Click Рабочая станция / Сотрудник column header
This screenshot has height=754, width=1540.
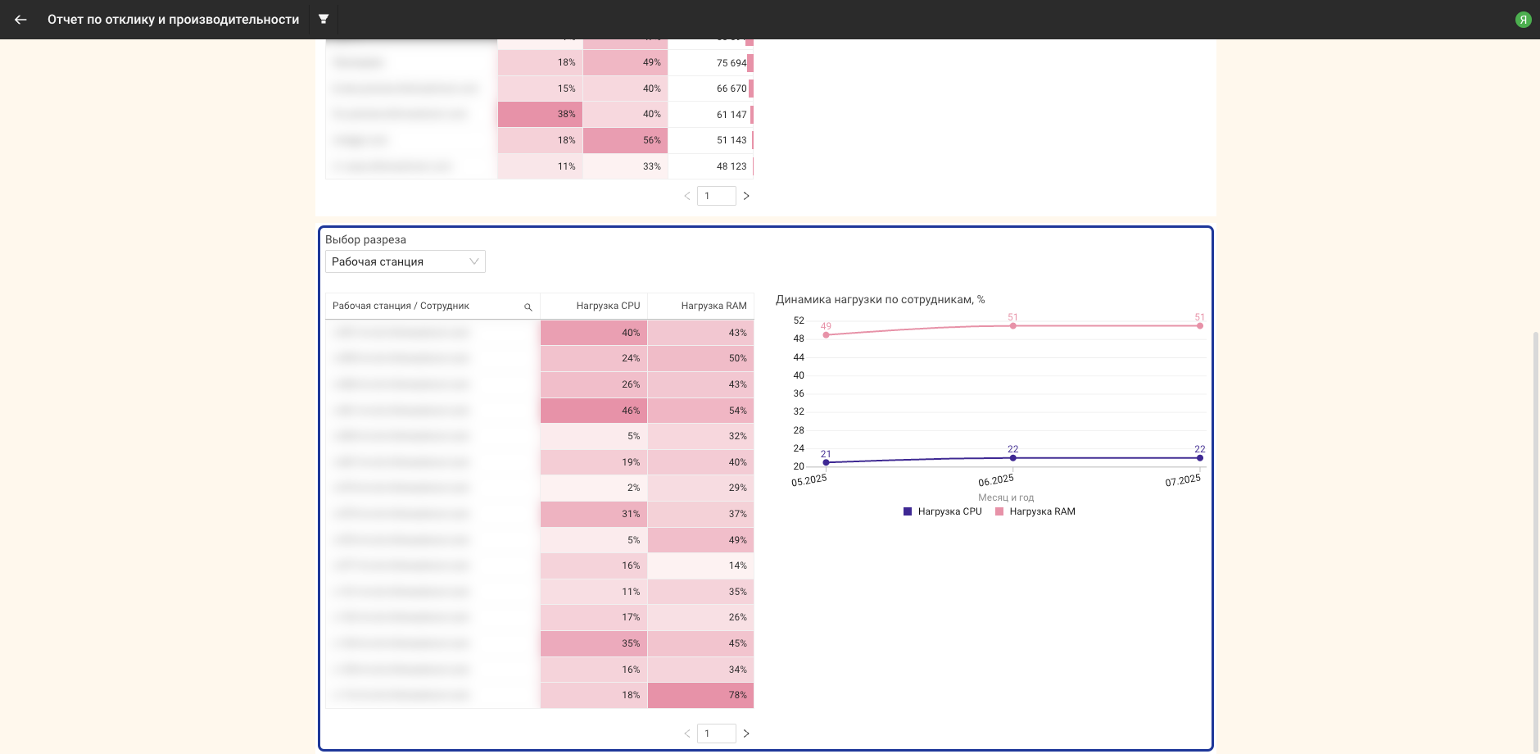pos(401,306)
